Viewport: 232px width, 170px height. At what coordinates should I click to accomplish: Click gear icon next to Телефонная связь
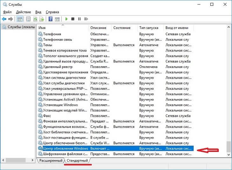40,39
